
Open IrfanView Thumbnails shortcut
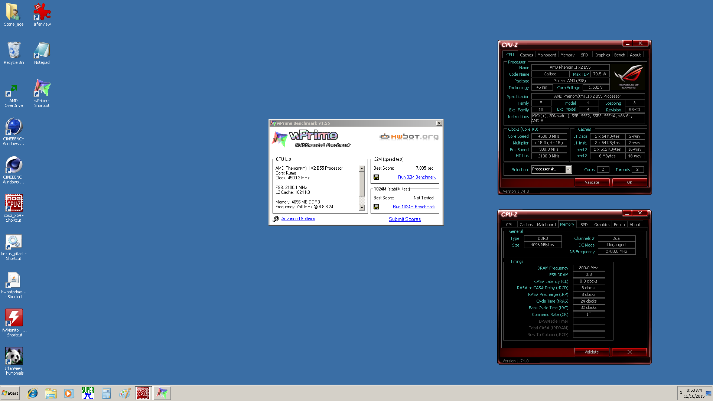[14, 361]
